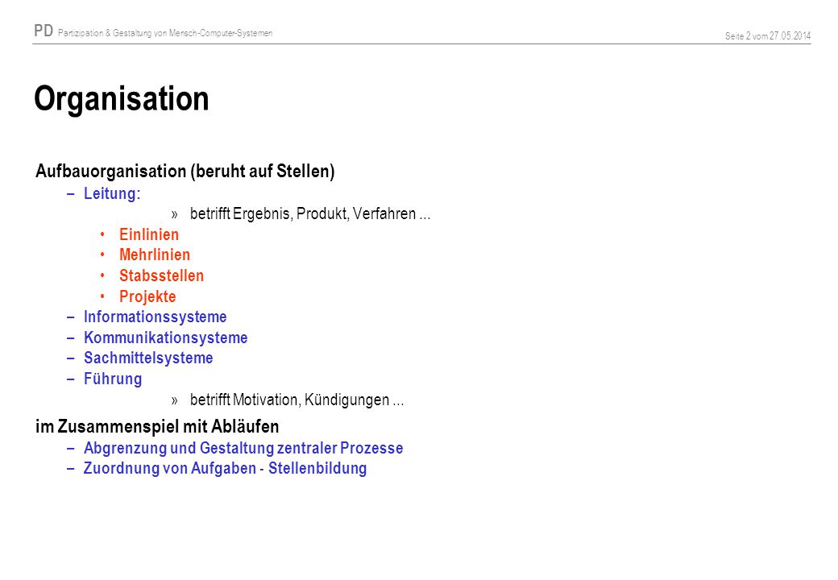Click 'Zuordnung von Aufgaben - Stellenbildung'
The image size is (838, 580).
225,468
